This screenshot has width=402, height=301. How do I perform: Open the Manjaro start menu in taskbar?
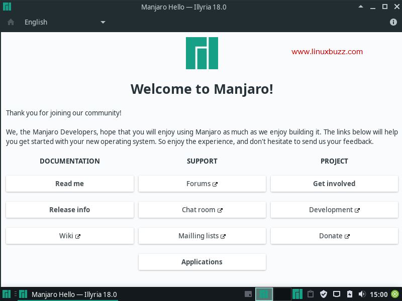pos(7,294)
